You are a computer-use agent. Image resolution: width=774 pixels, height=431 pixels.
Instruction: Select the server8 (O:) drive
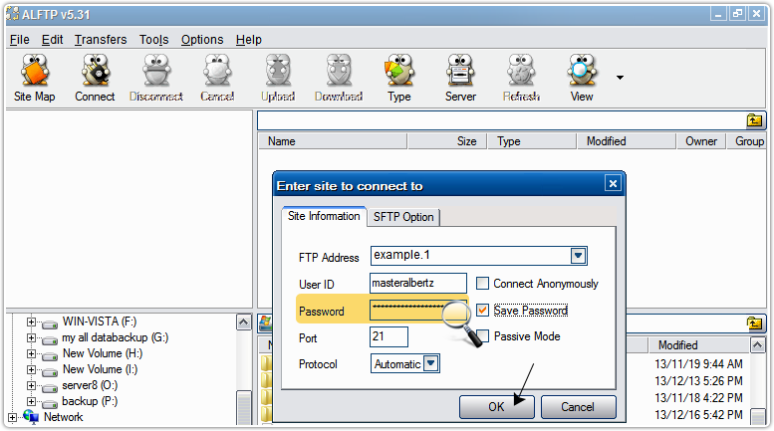coord(90,385)
